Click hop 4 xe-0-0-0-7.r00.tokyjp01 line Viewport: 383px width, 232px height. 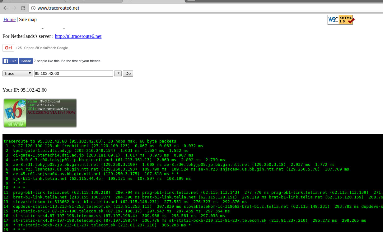coord(119,160)
